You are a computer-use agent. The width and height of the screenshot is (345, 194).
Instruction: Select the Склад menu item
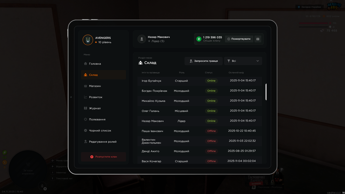tap(103, 75)
